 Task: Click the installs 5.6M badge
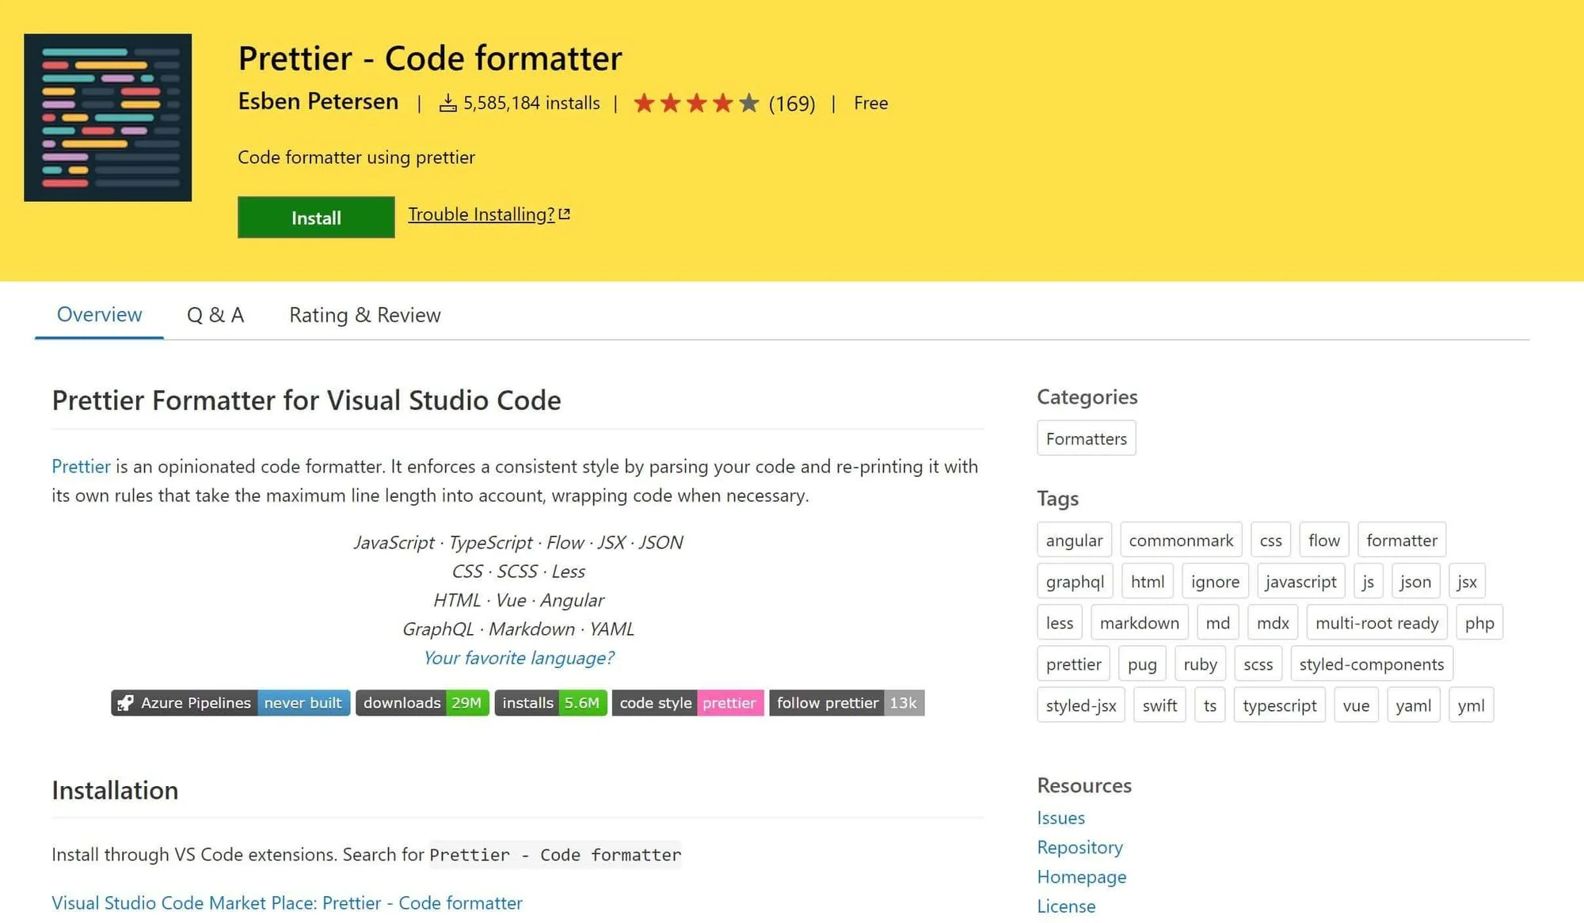coord(550,703)
